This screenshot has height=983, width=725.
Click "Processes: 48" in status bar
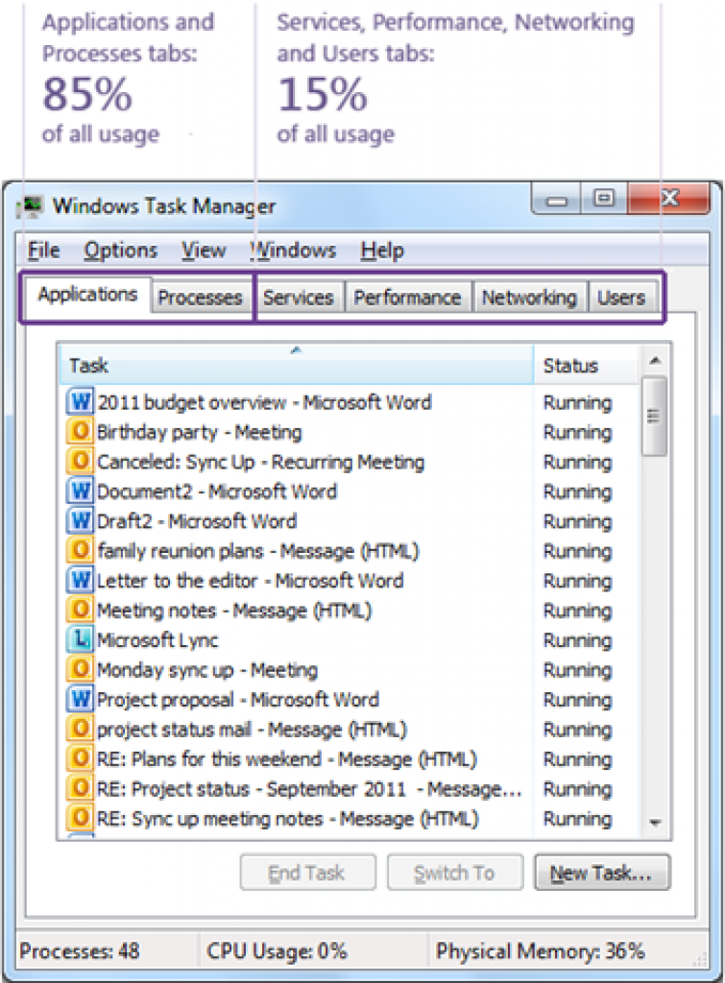coord(80,950)
